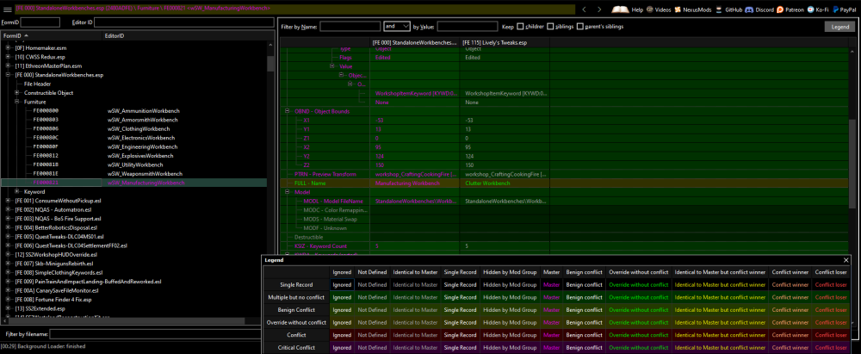Open the 'and' filter operator dropdown
Viewport: 861px width, 354px height.
(397, 26)
